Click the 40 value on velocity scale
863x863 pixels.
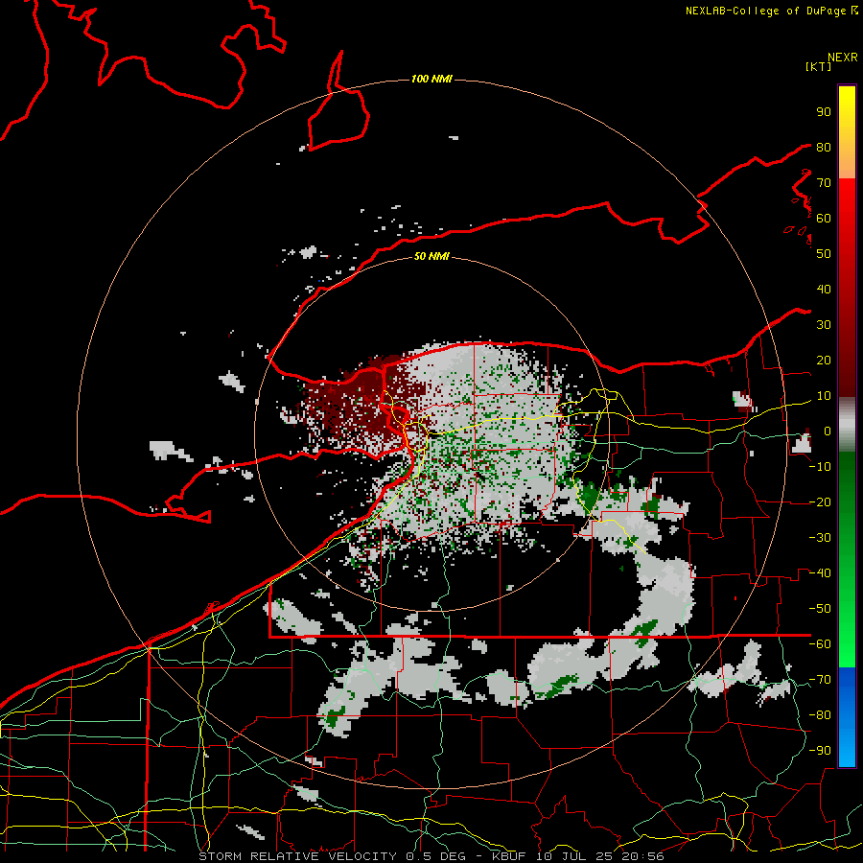pyautogui.click(x=824, y=290)
